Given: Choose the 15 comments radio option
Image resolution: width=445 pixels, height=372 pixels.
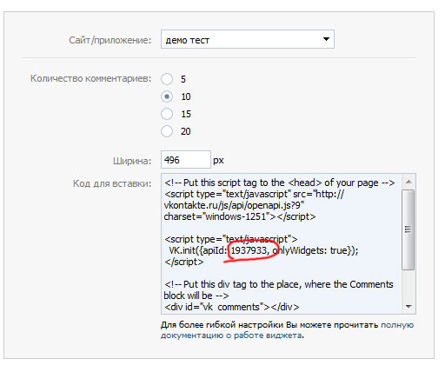Looking at the screenshot, I should (x=167, y=114).
